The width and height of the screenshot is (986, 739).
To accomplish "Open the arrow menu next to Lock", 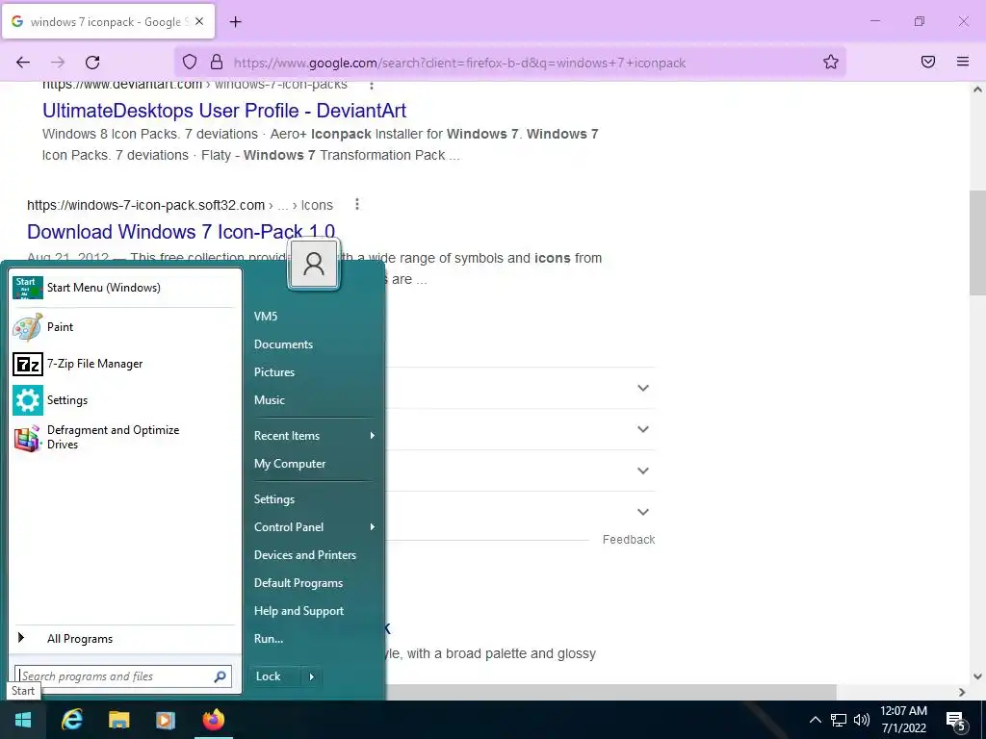I will (311, 676).
